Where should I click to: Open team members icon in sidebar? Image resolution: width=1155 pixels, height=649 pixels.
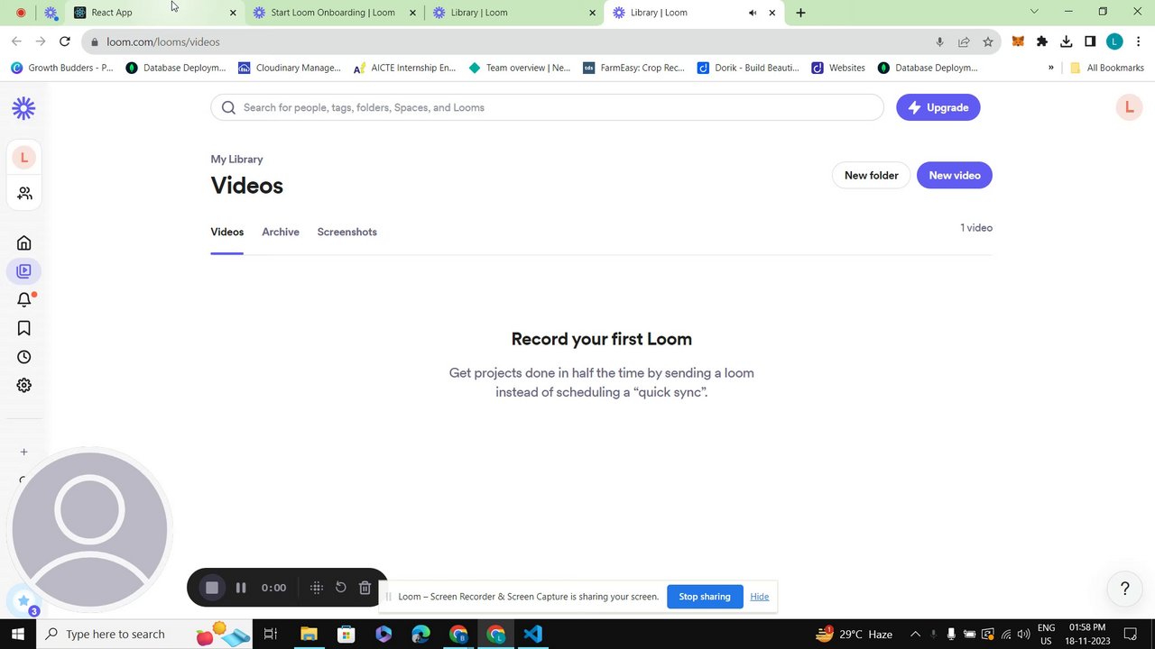click(x=24, y=194)
